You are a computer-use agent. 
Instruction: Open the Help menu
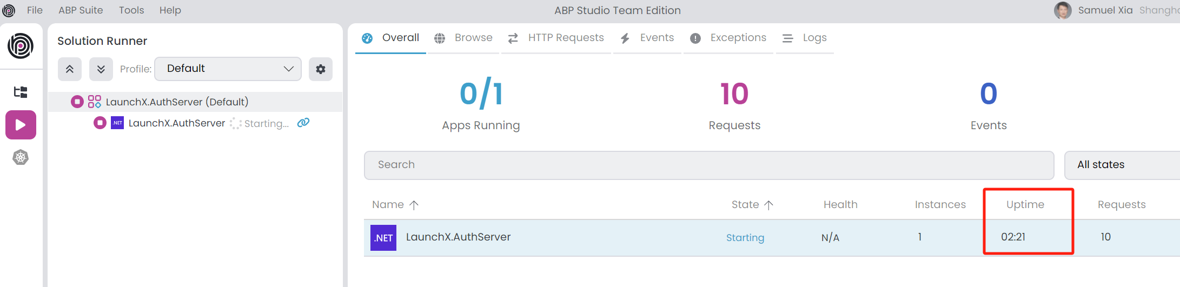click(x=170, y=10)
